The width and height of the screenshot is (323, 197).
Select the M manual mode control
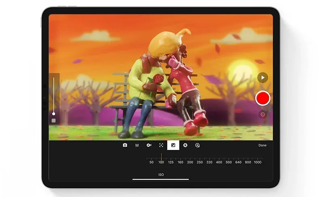click(x=137, y=145)
